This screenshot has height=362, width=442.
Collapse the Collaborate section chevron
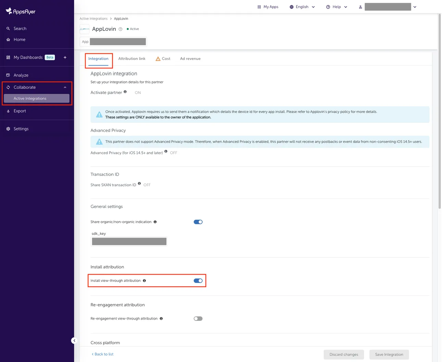[x=65, y=87]
